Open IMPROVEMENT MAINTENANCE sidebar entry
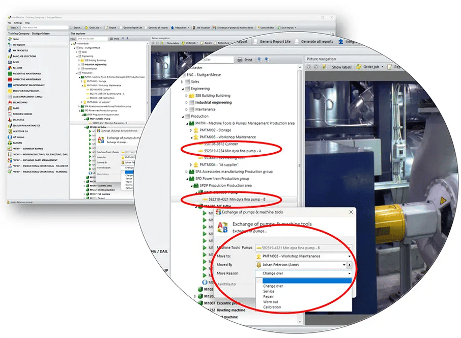Image resolution: width=461 pixels, height=338 pixels. pyautogui.click(x=28, y=86)
